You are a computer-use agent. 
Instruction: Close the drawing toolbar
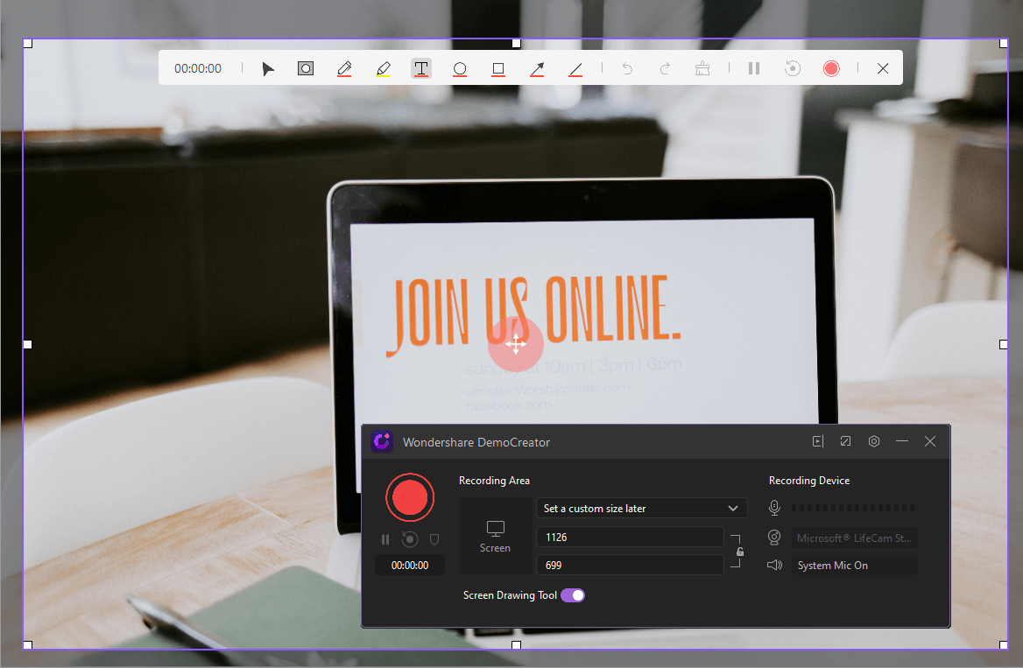coord(883,68)
